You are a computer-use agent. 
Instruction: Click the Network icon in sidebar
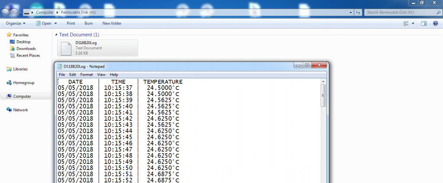click(9, 110)
